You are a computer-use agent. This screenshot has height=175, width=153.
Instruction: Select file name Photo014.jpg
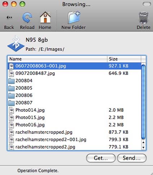(x=30, y=110)
